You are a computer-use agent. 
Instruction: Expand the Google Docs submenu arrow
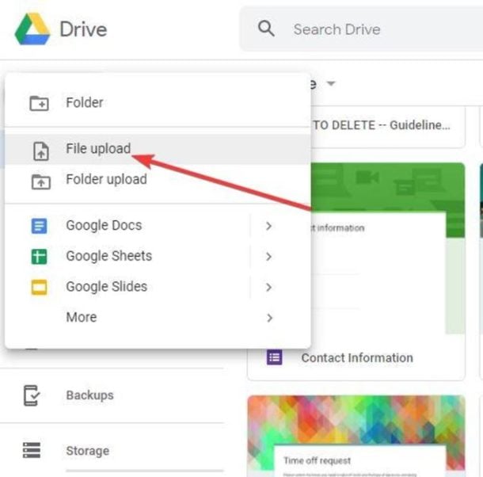tap(268, 226)
